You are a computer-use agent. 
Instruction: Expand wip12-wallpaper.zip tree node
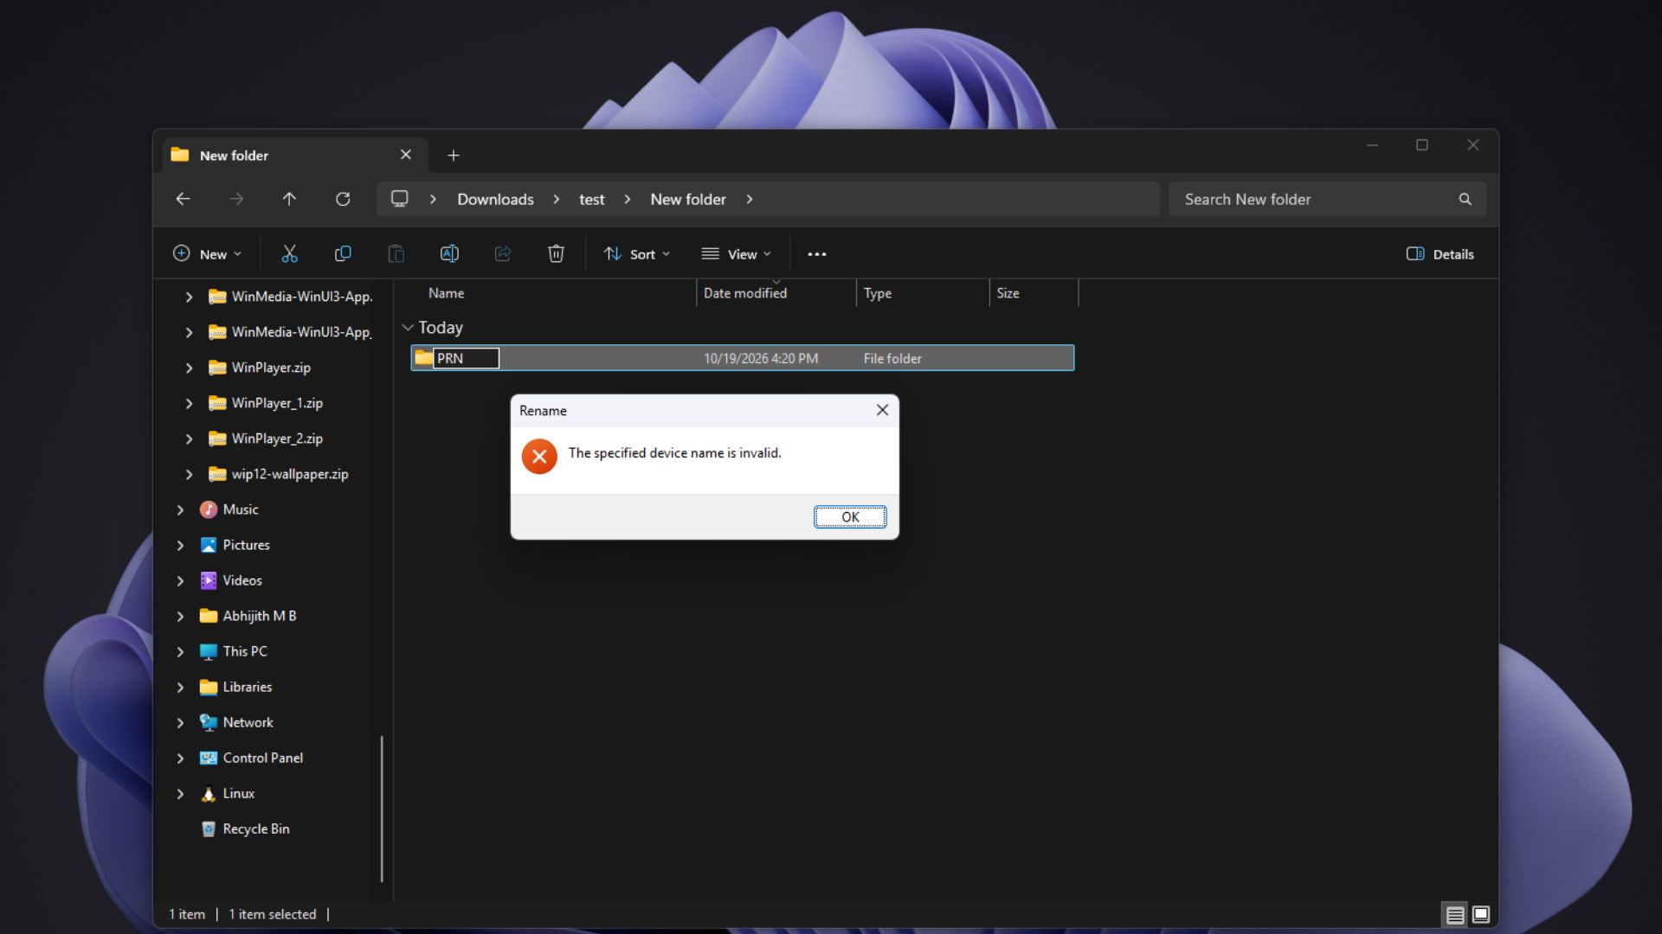[x=189, y=474]
